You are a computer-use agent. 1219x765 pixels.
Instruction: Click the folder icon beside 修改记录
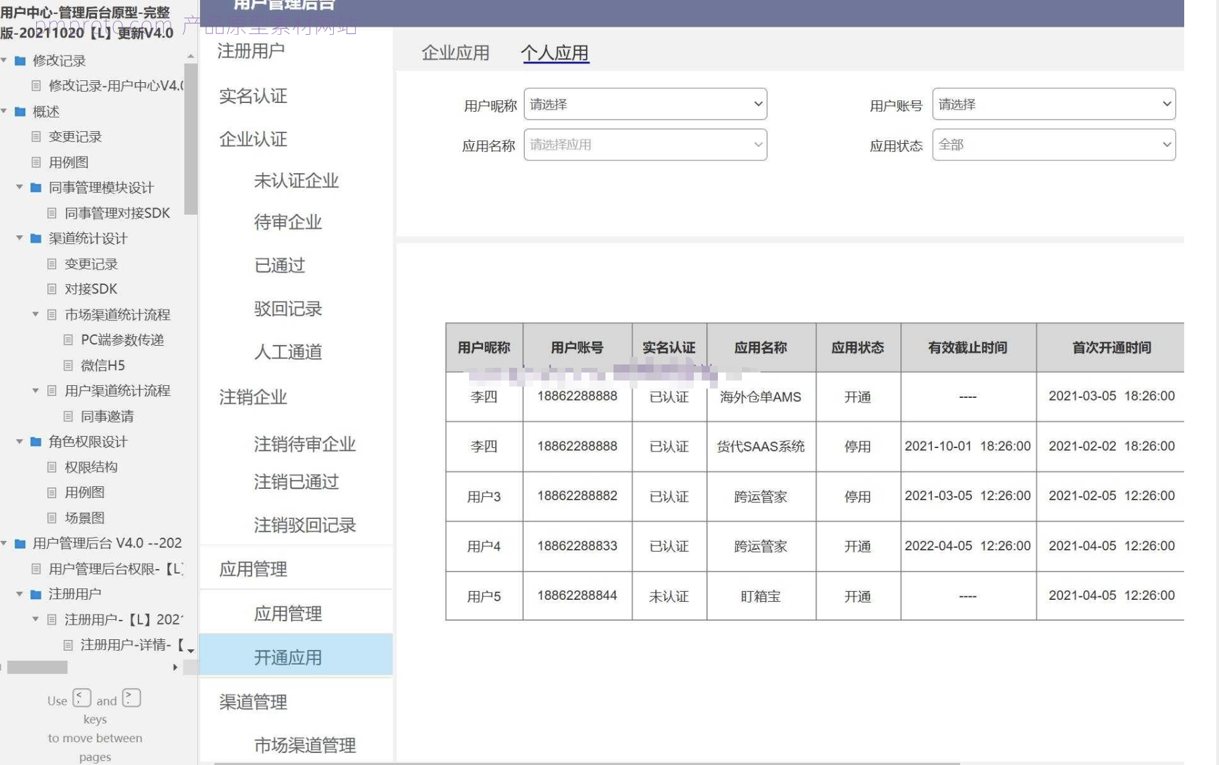point(20,61)
